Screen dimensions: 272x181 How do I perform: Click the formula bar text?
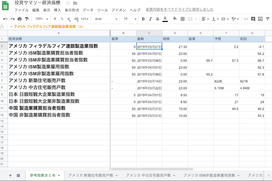pyautogui.click(x=47, y=27)
